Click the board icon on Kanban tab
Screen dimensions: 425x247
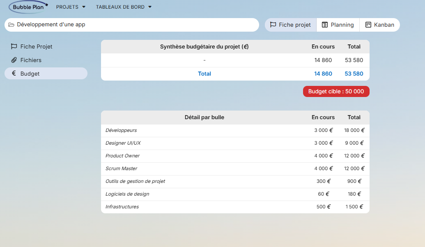click(368, 25)
